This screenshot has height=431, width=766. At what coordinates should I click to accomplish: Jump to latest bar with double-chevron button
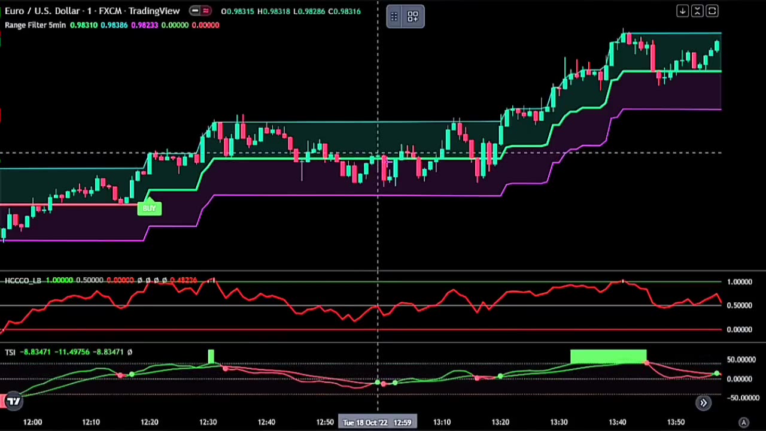point(703,403)
